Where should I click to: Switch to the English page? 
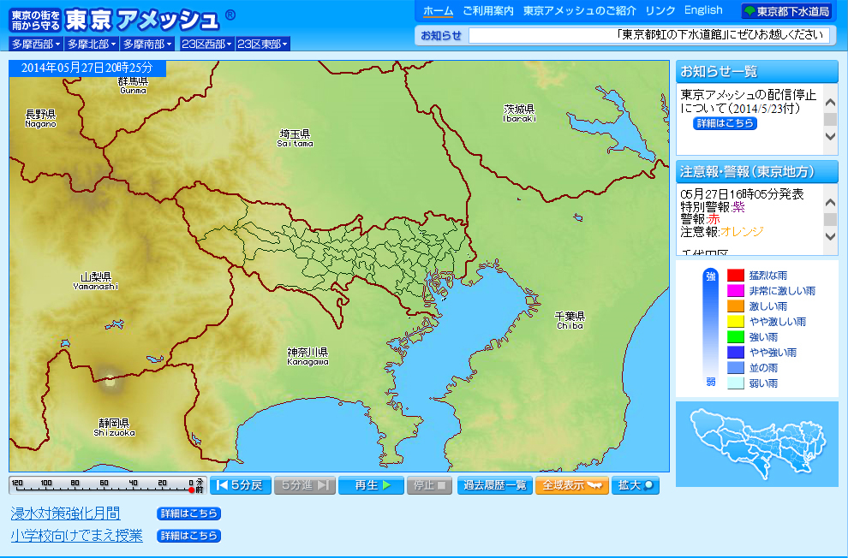[x=703, y=10]
